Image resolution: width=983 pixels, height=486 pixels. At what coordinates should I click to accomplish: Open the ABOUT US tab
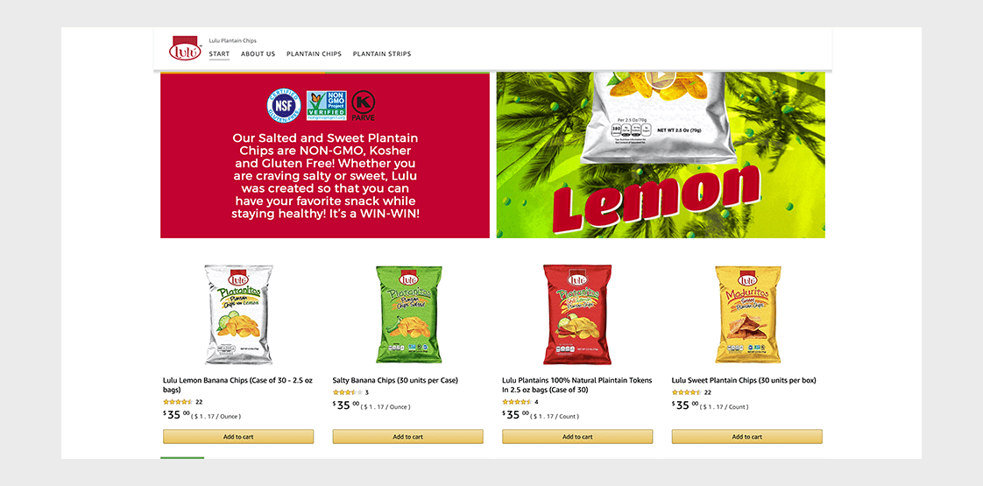pyautogui.click(x=258, y=54)
